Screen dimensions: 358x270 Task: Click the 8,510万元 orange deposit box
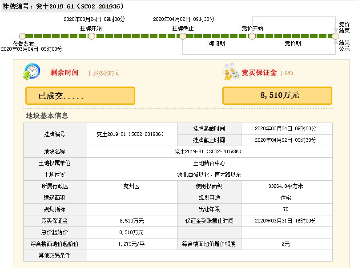(277, 95)
